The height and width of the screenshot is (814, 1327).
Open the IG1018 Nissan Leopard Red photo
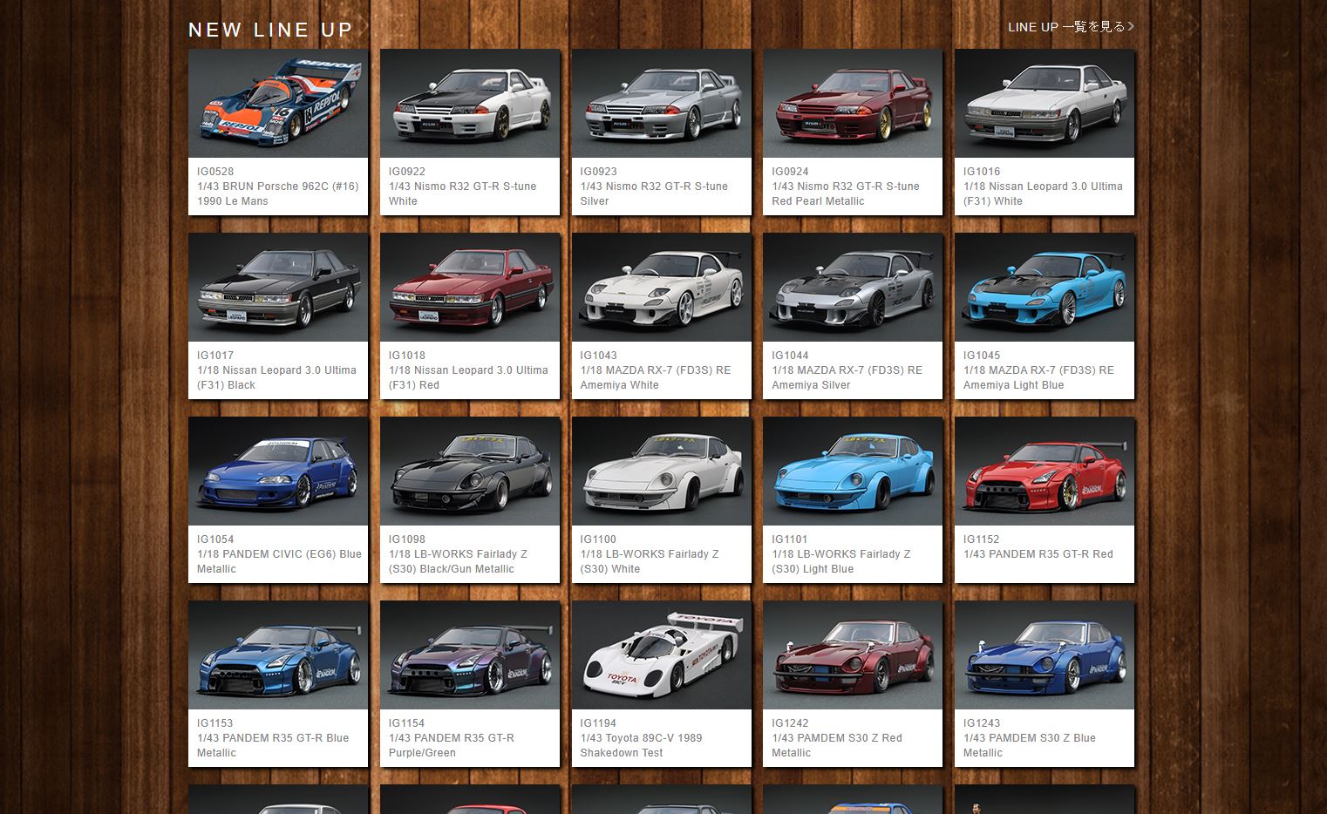[470, 288]
